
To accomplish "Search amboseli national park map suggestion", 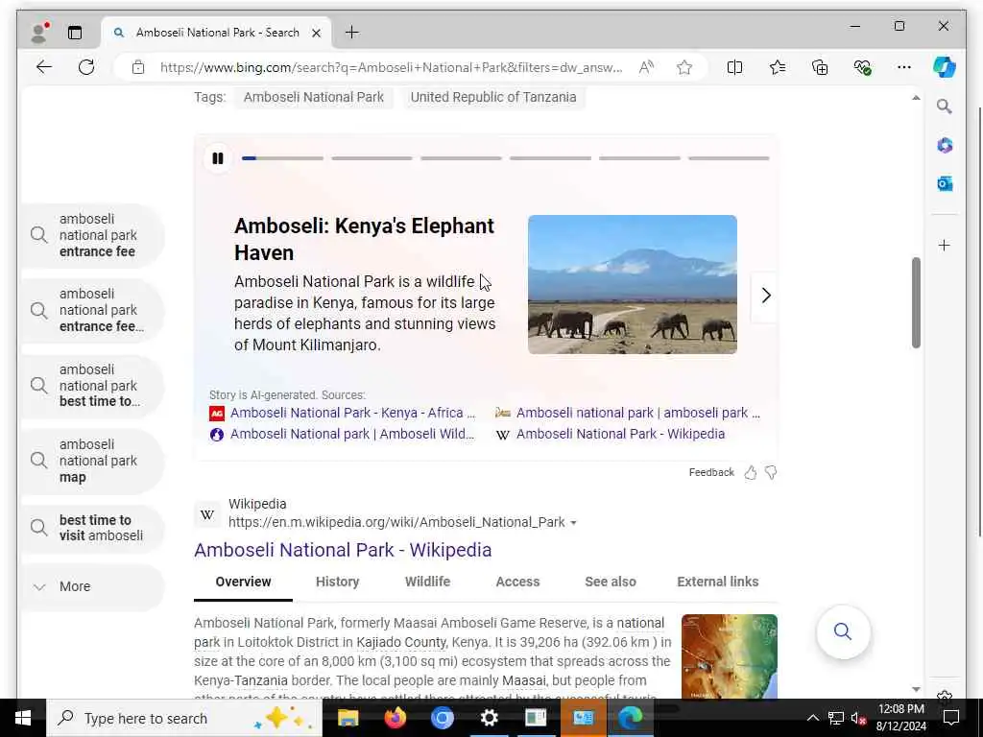I will [x=93, y=461].
